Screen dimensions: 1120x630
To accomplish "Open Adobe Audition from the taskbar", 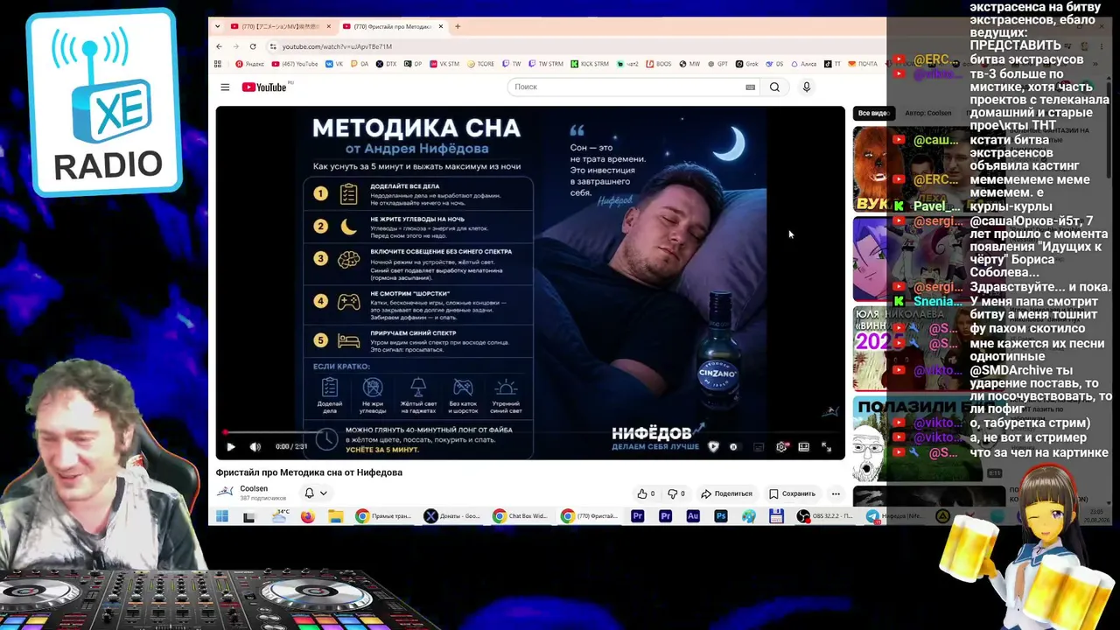I will pyautogui.click(x=693, y=516).
